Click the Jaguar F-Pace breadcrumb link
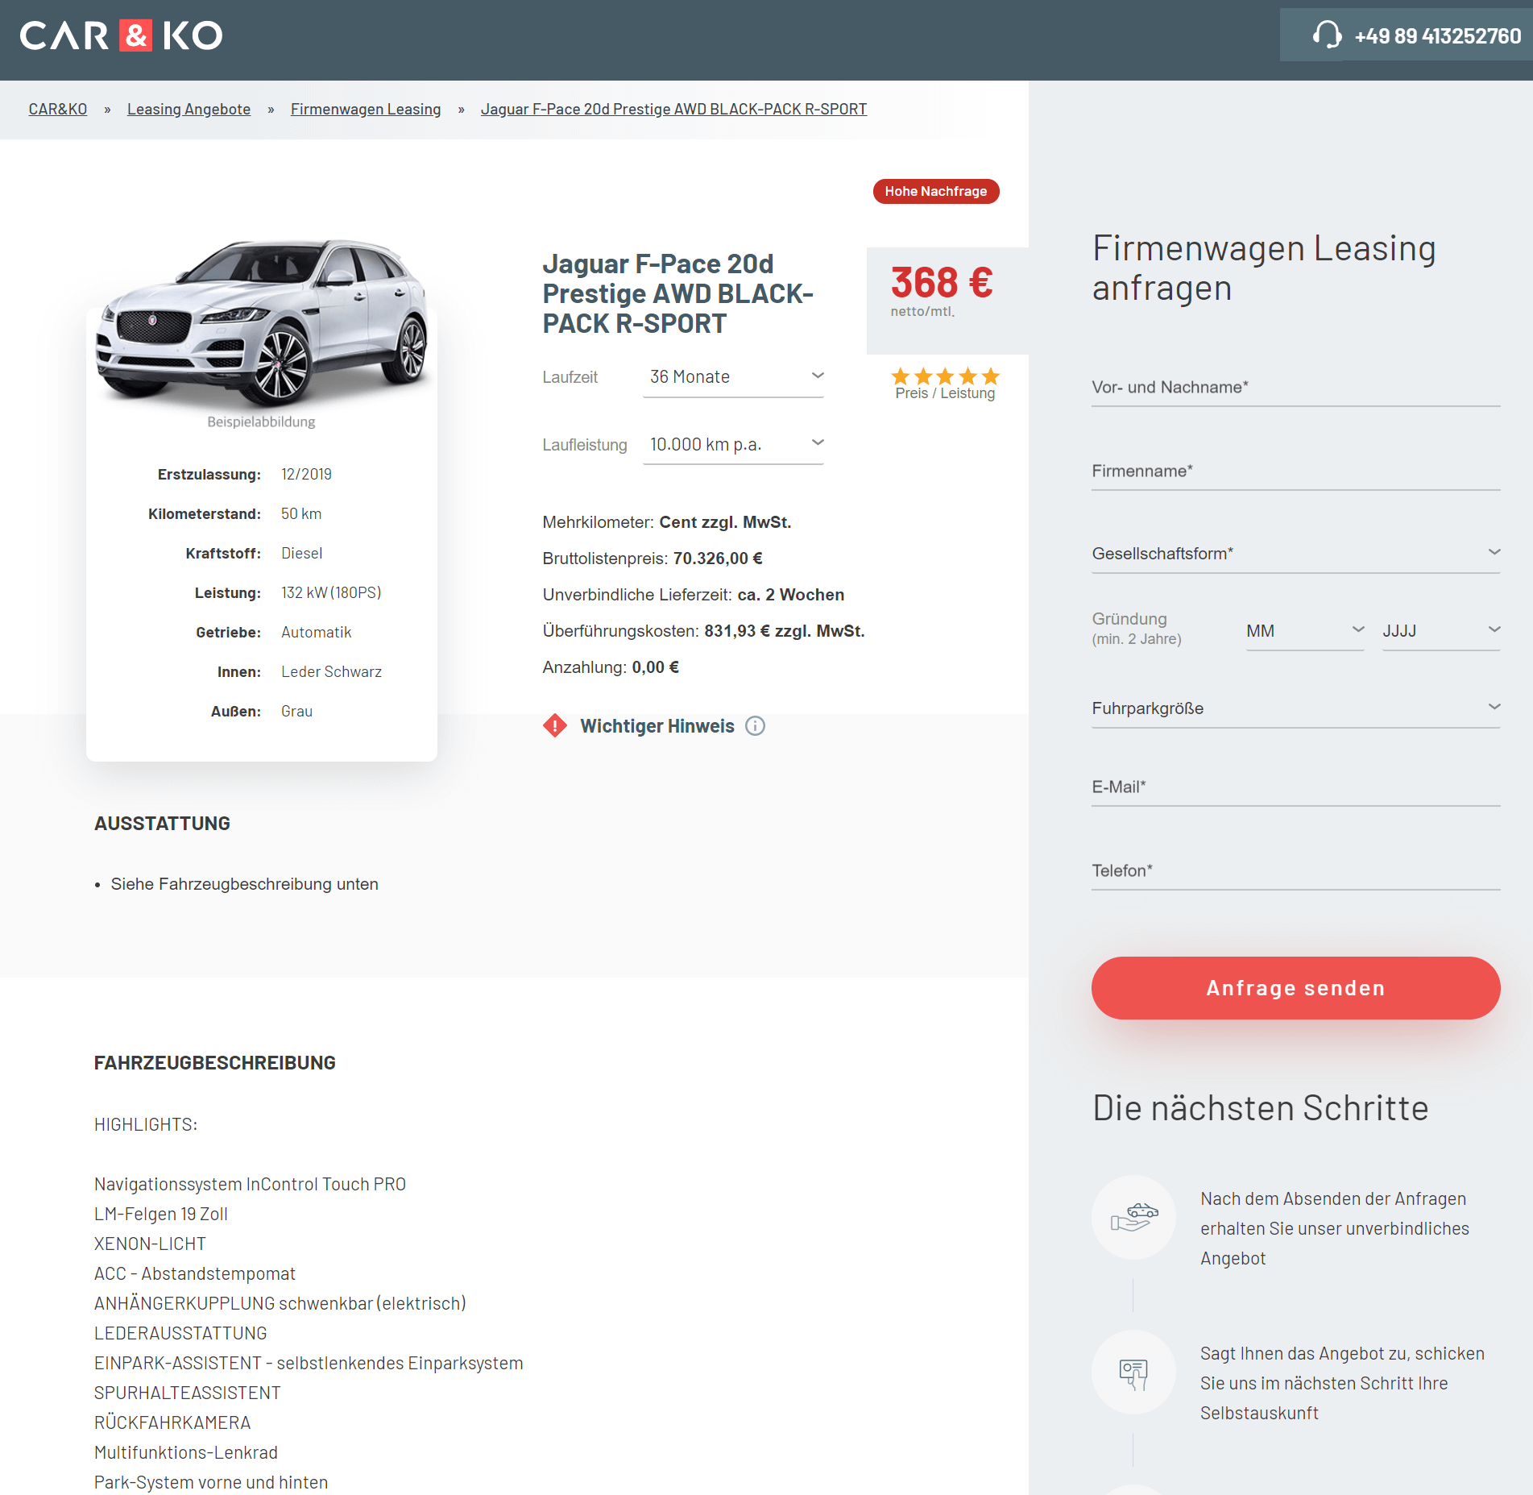This screenshot has height=1495, width=1533. (673, 109)
